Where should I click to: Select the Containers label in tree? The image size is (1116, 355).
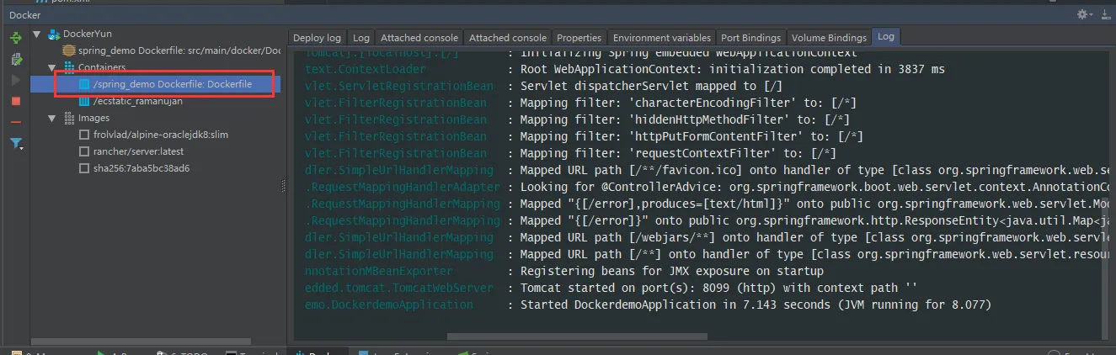[102, 67]
